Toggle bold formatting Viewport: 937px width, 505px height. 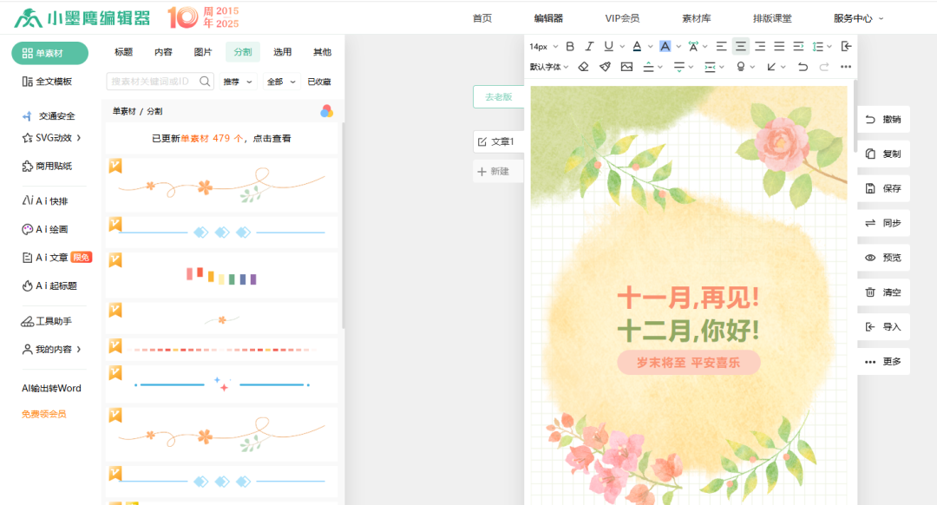(x=570, y=47)
